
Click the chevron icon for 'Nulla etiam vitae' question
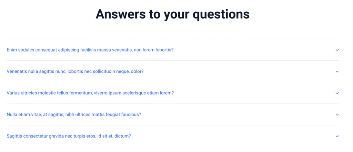pyautogui.click(x=337, y=115)
